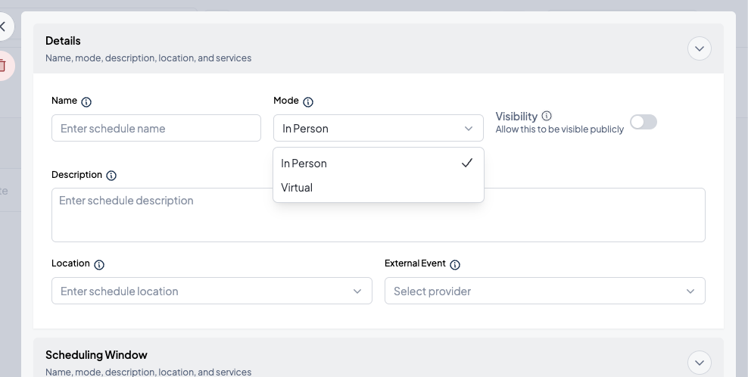Click the Scheduling Window heading

point(96,354)
